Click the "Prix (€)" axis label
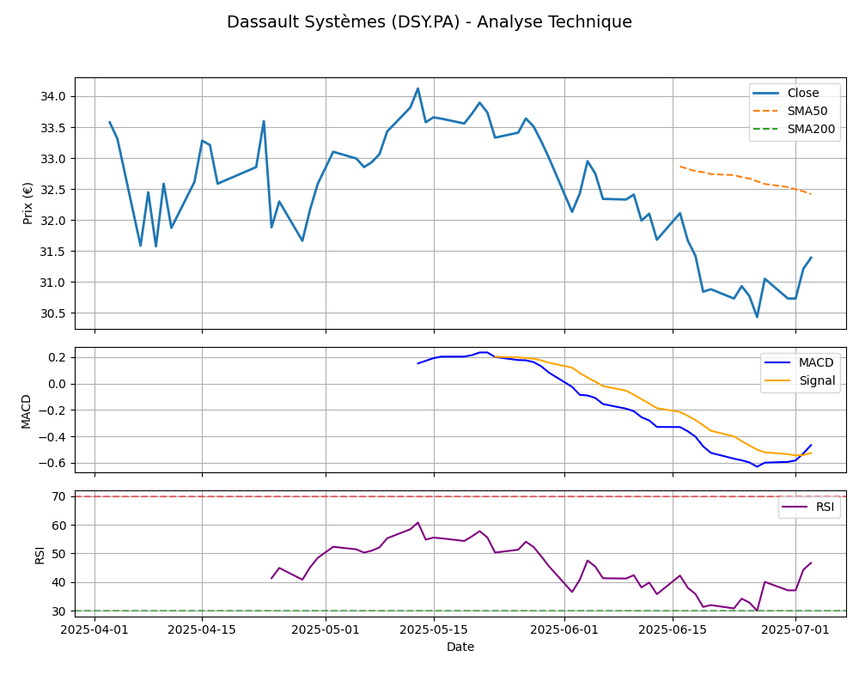This screenshot has height=687, width=859. [x=28, y=204]
